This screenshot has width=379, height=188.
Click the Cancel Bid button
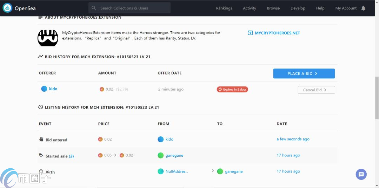click(317, 90)
